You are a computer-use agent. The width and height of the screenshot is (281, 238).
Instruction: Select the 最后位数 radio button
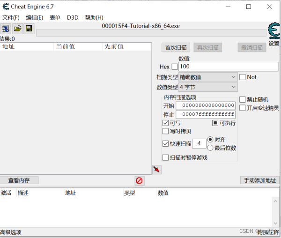click(x=210, y=148)
